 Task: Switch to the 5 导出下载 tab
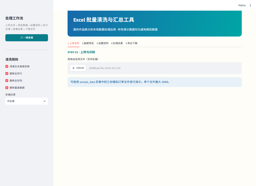pos(132,43)
